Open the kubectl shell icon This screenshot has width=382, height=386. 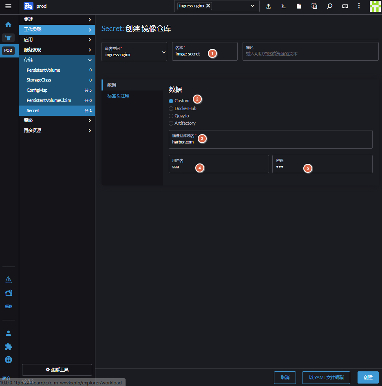[283, 6]
